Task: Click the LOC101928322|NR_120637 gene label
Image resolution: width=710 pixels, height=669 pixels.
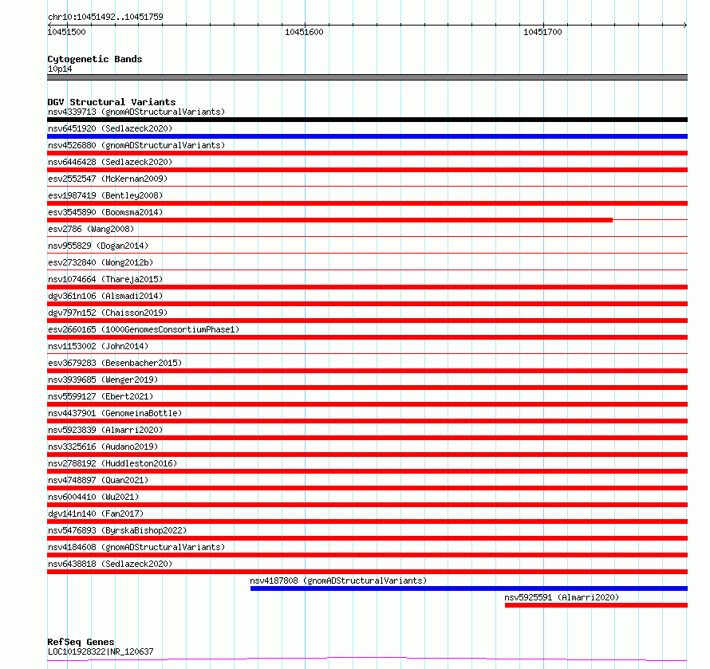Action: click(101, 651)
